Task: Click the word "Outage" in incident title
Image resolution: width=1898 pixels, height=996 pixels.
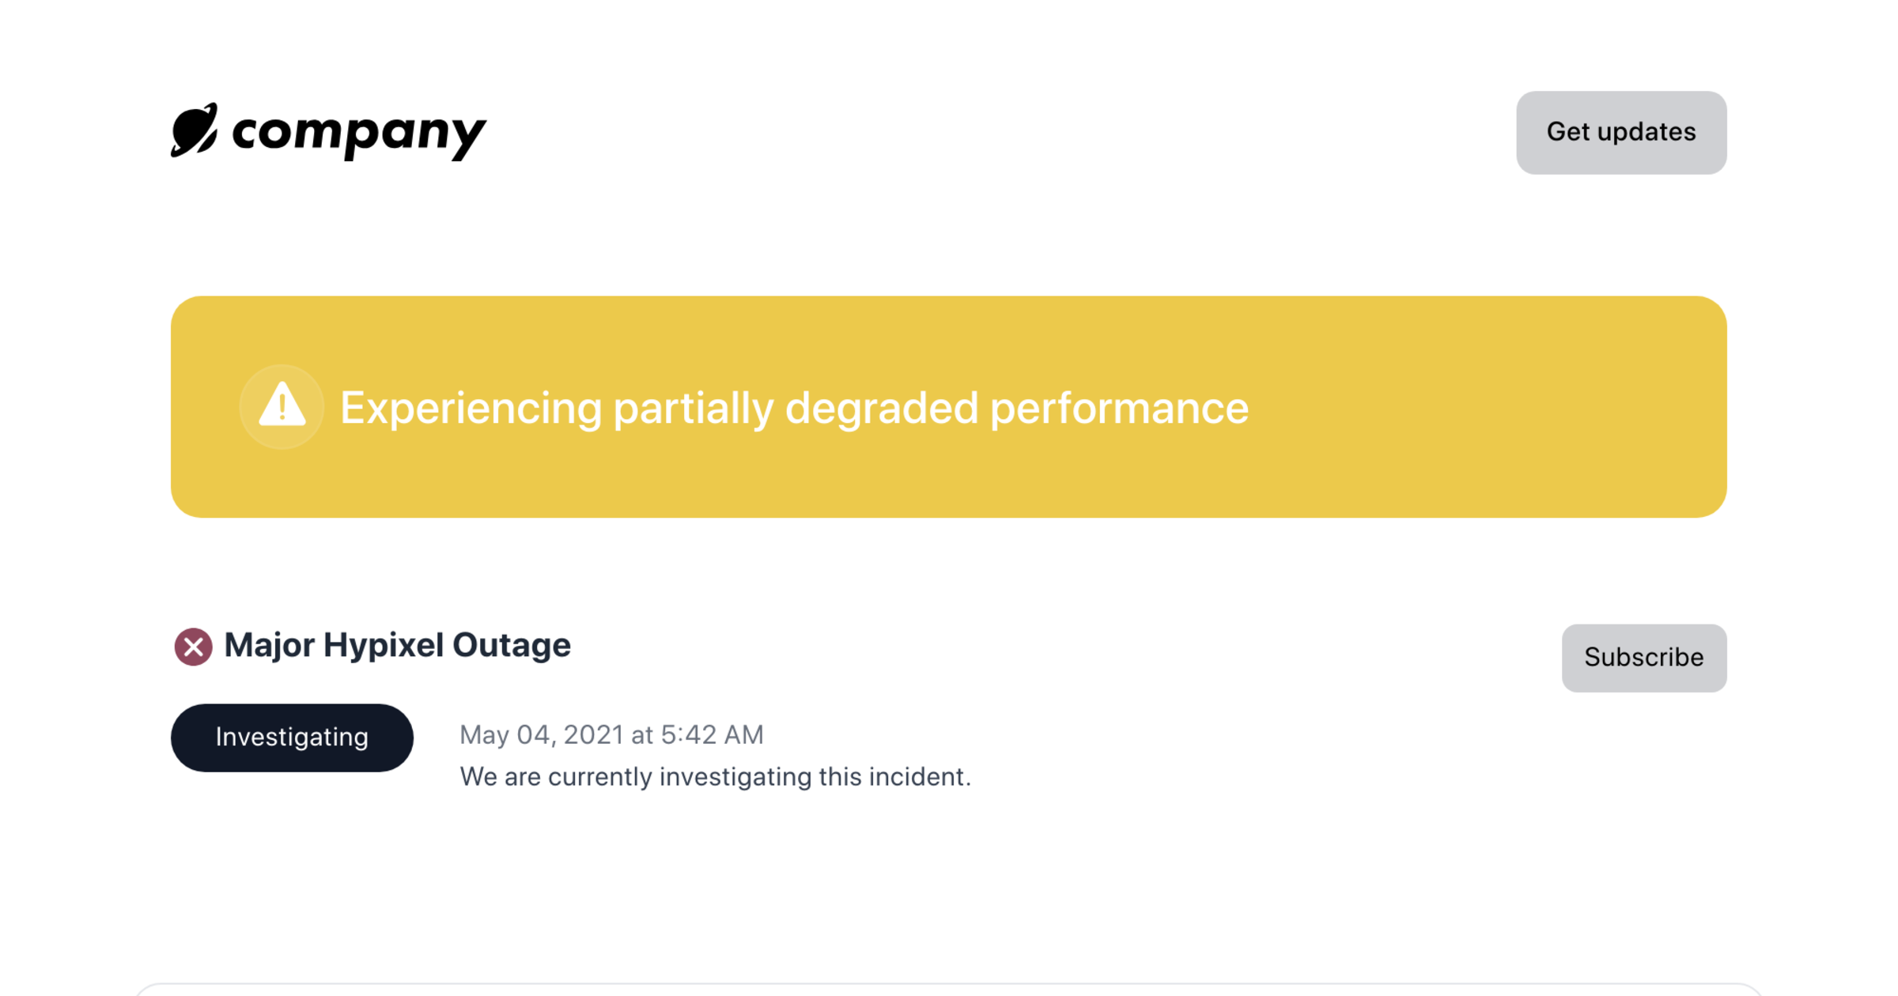Action: (511, 645)
